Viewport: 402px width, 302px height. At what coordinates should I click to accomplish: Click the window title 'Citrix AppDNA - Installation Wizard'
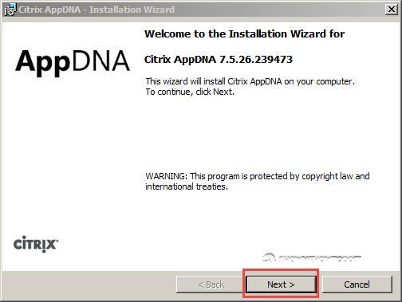[x=97, y=10]
